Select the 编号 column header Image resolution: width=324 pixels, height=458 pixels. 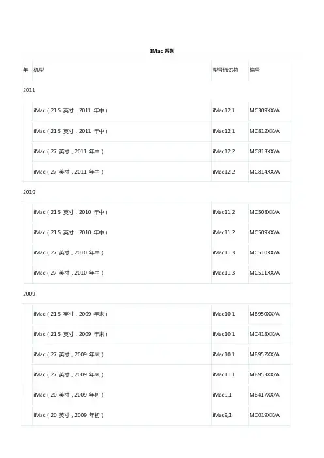click(x=255, y=70)
